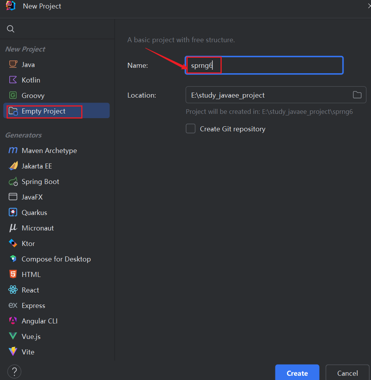Click the HTML5 shield icon
Image resolution: width=371 pixels, height=380 pixels.
point(13,274)
